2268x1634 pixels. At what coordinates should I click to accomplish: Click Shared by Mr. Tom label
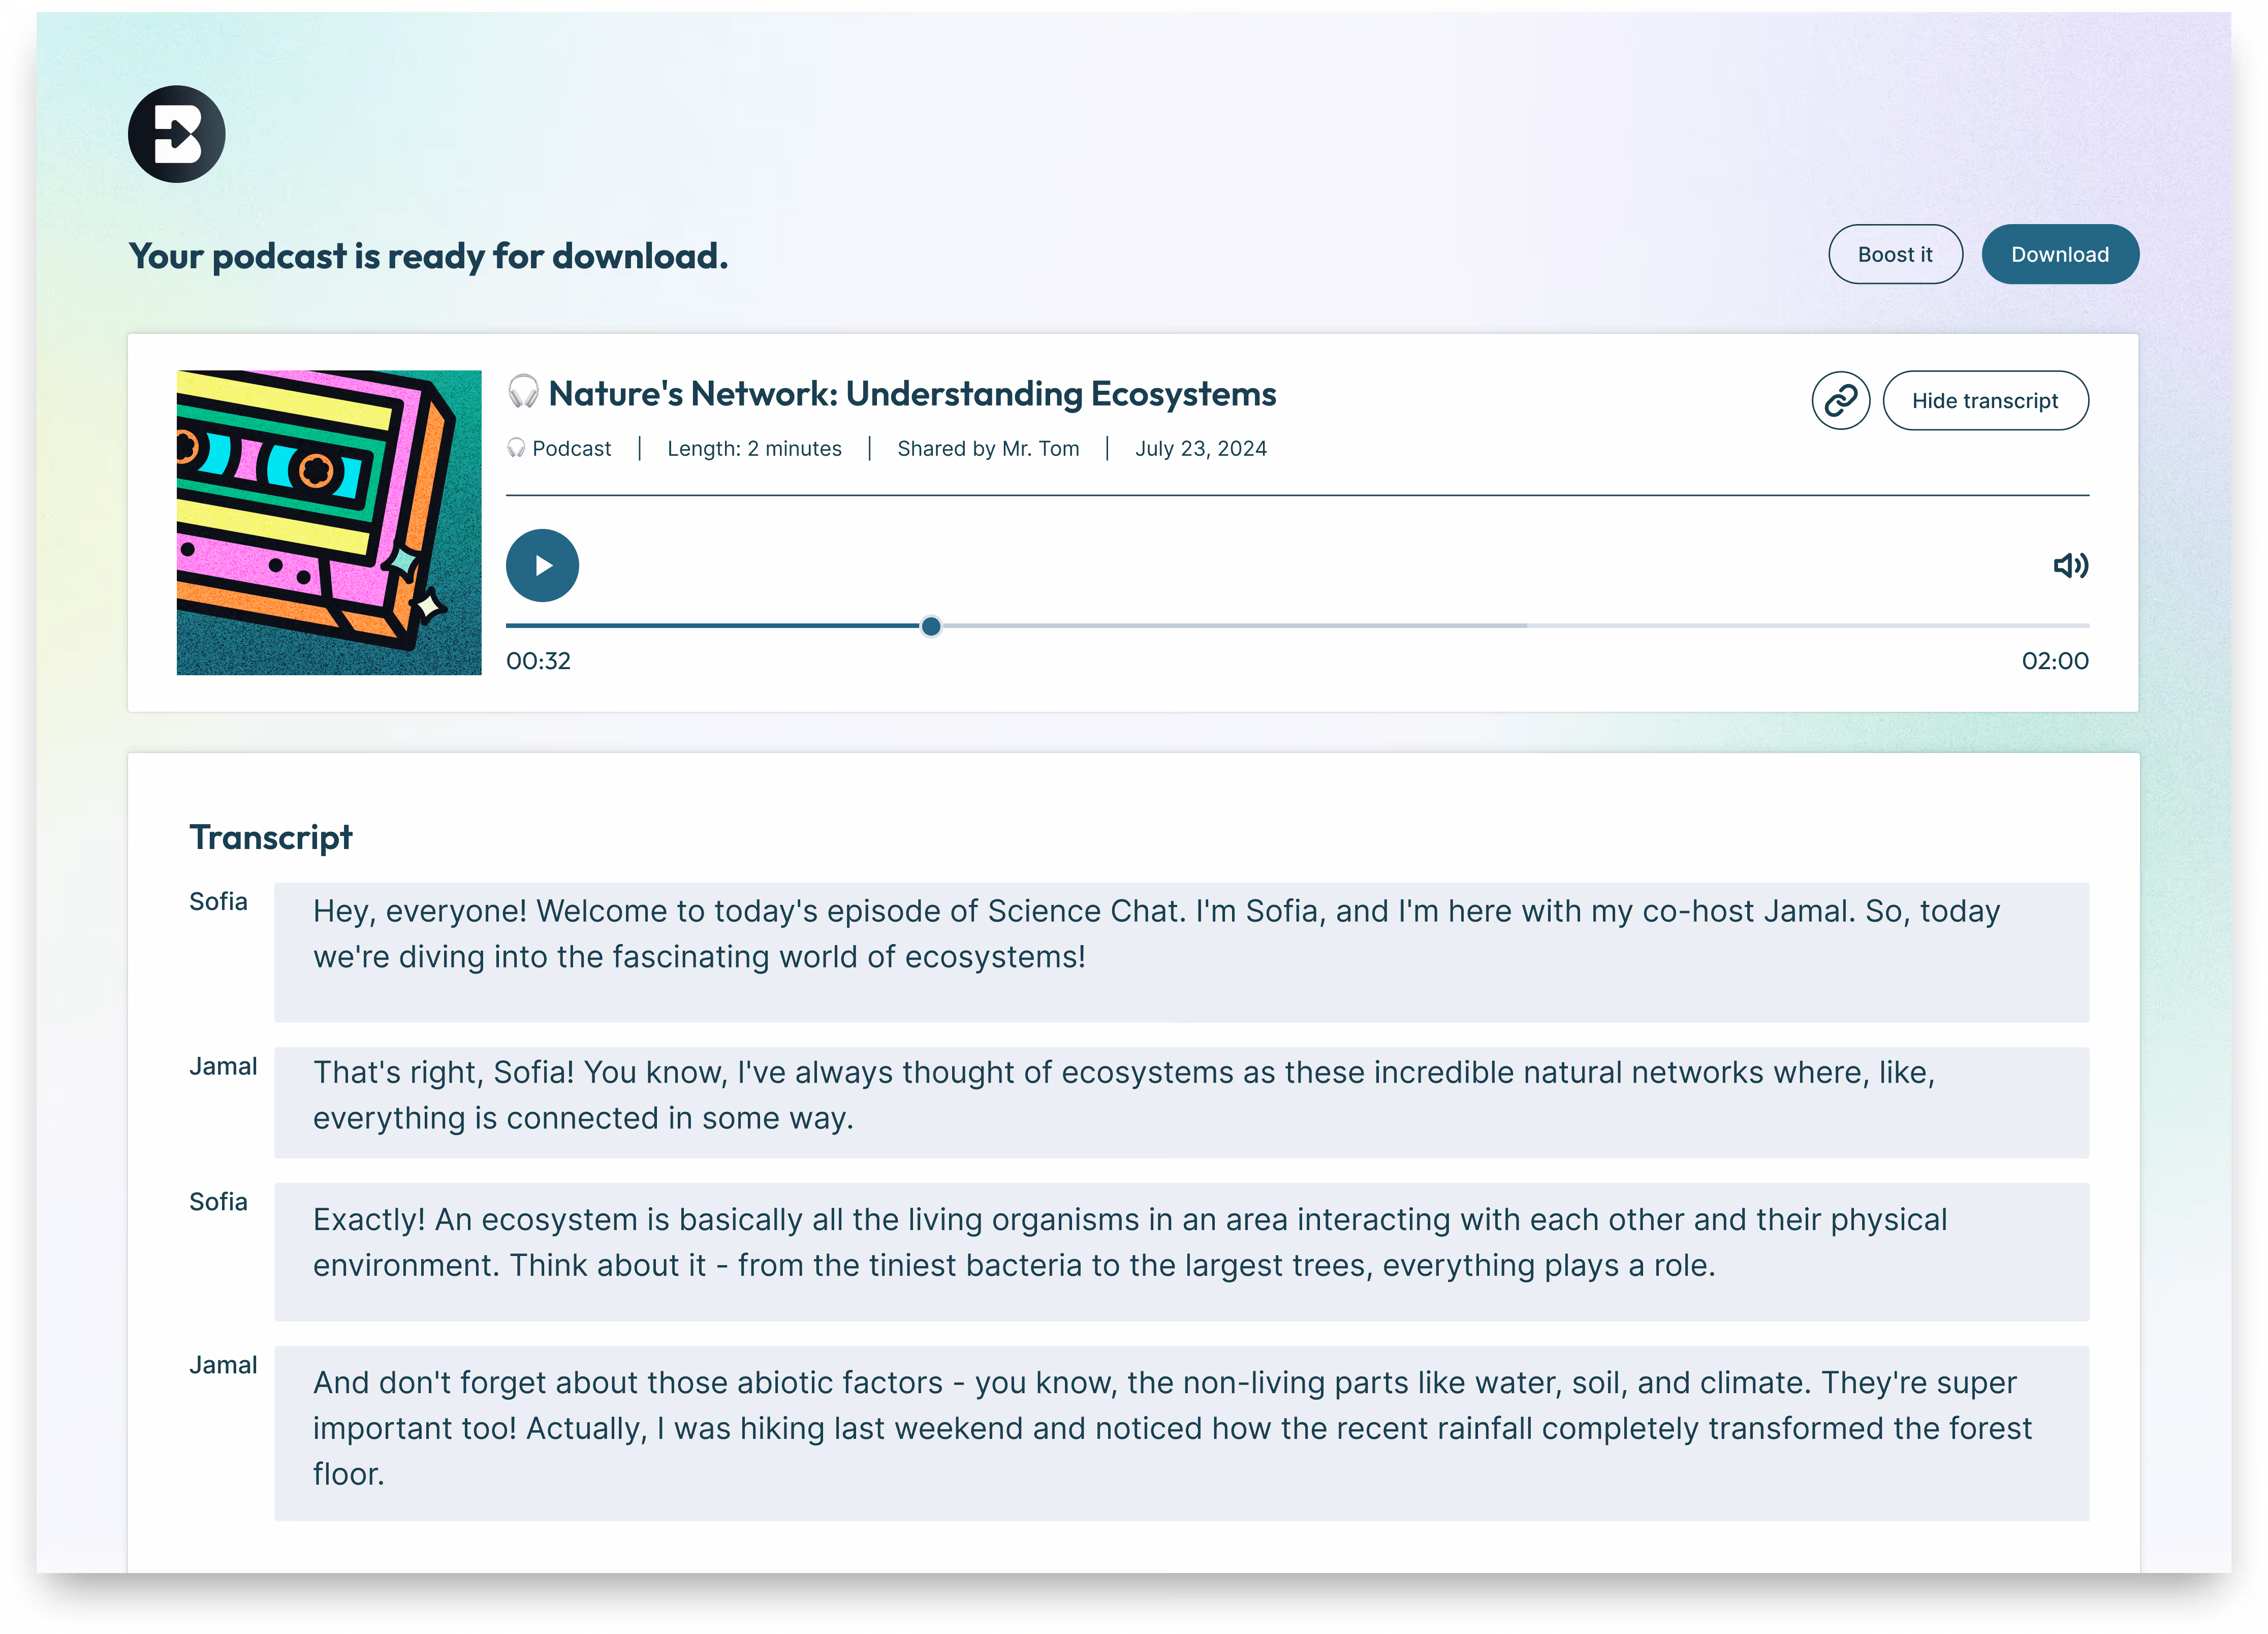point(988,449)
